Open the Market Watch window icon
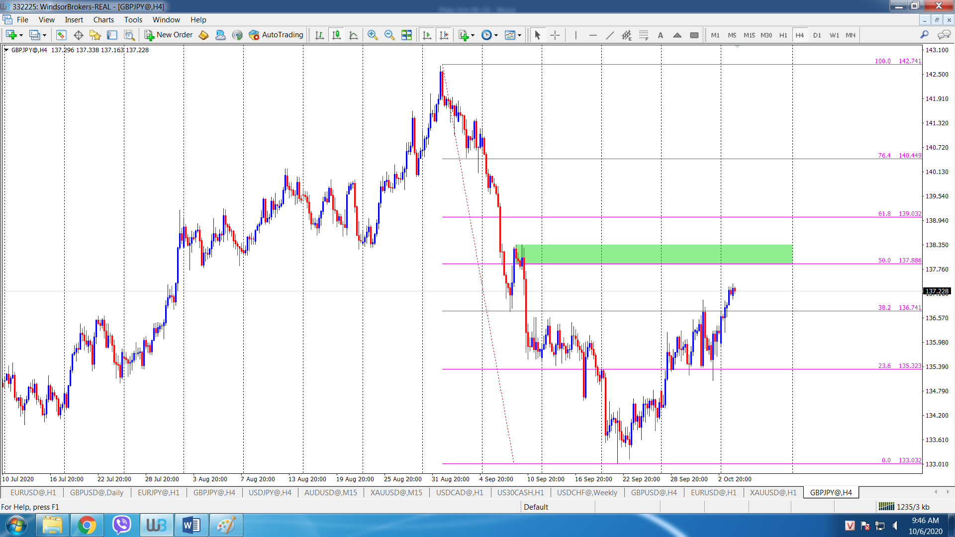 point(61,35)
